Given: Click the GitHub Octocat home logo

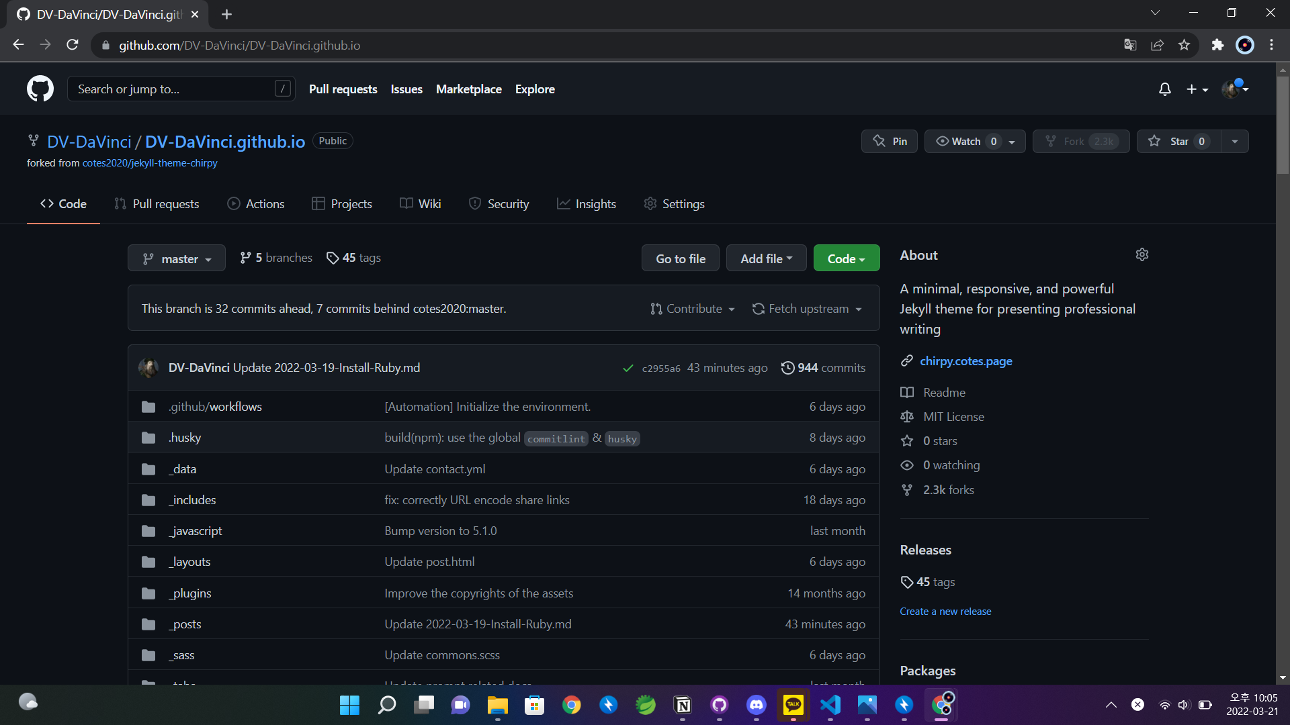Looking at the screenshot, I should [40, 89].
